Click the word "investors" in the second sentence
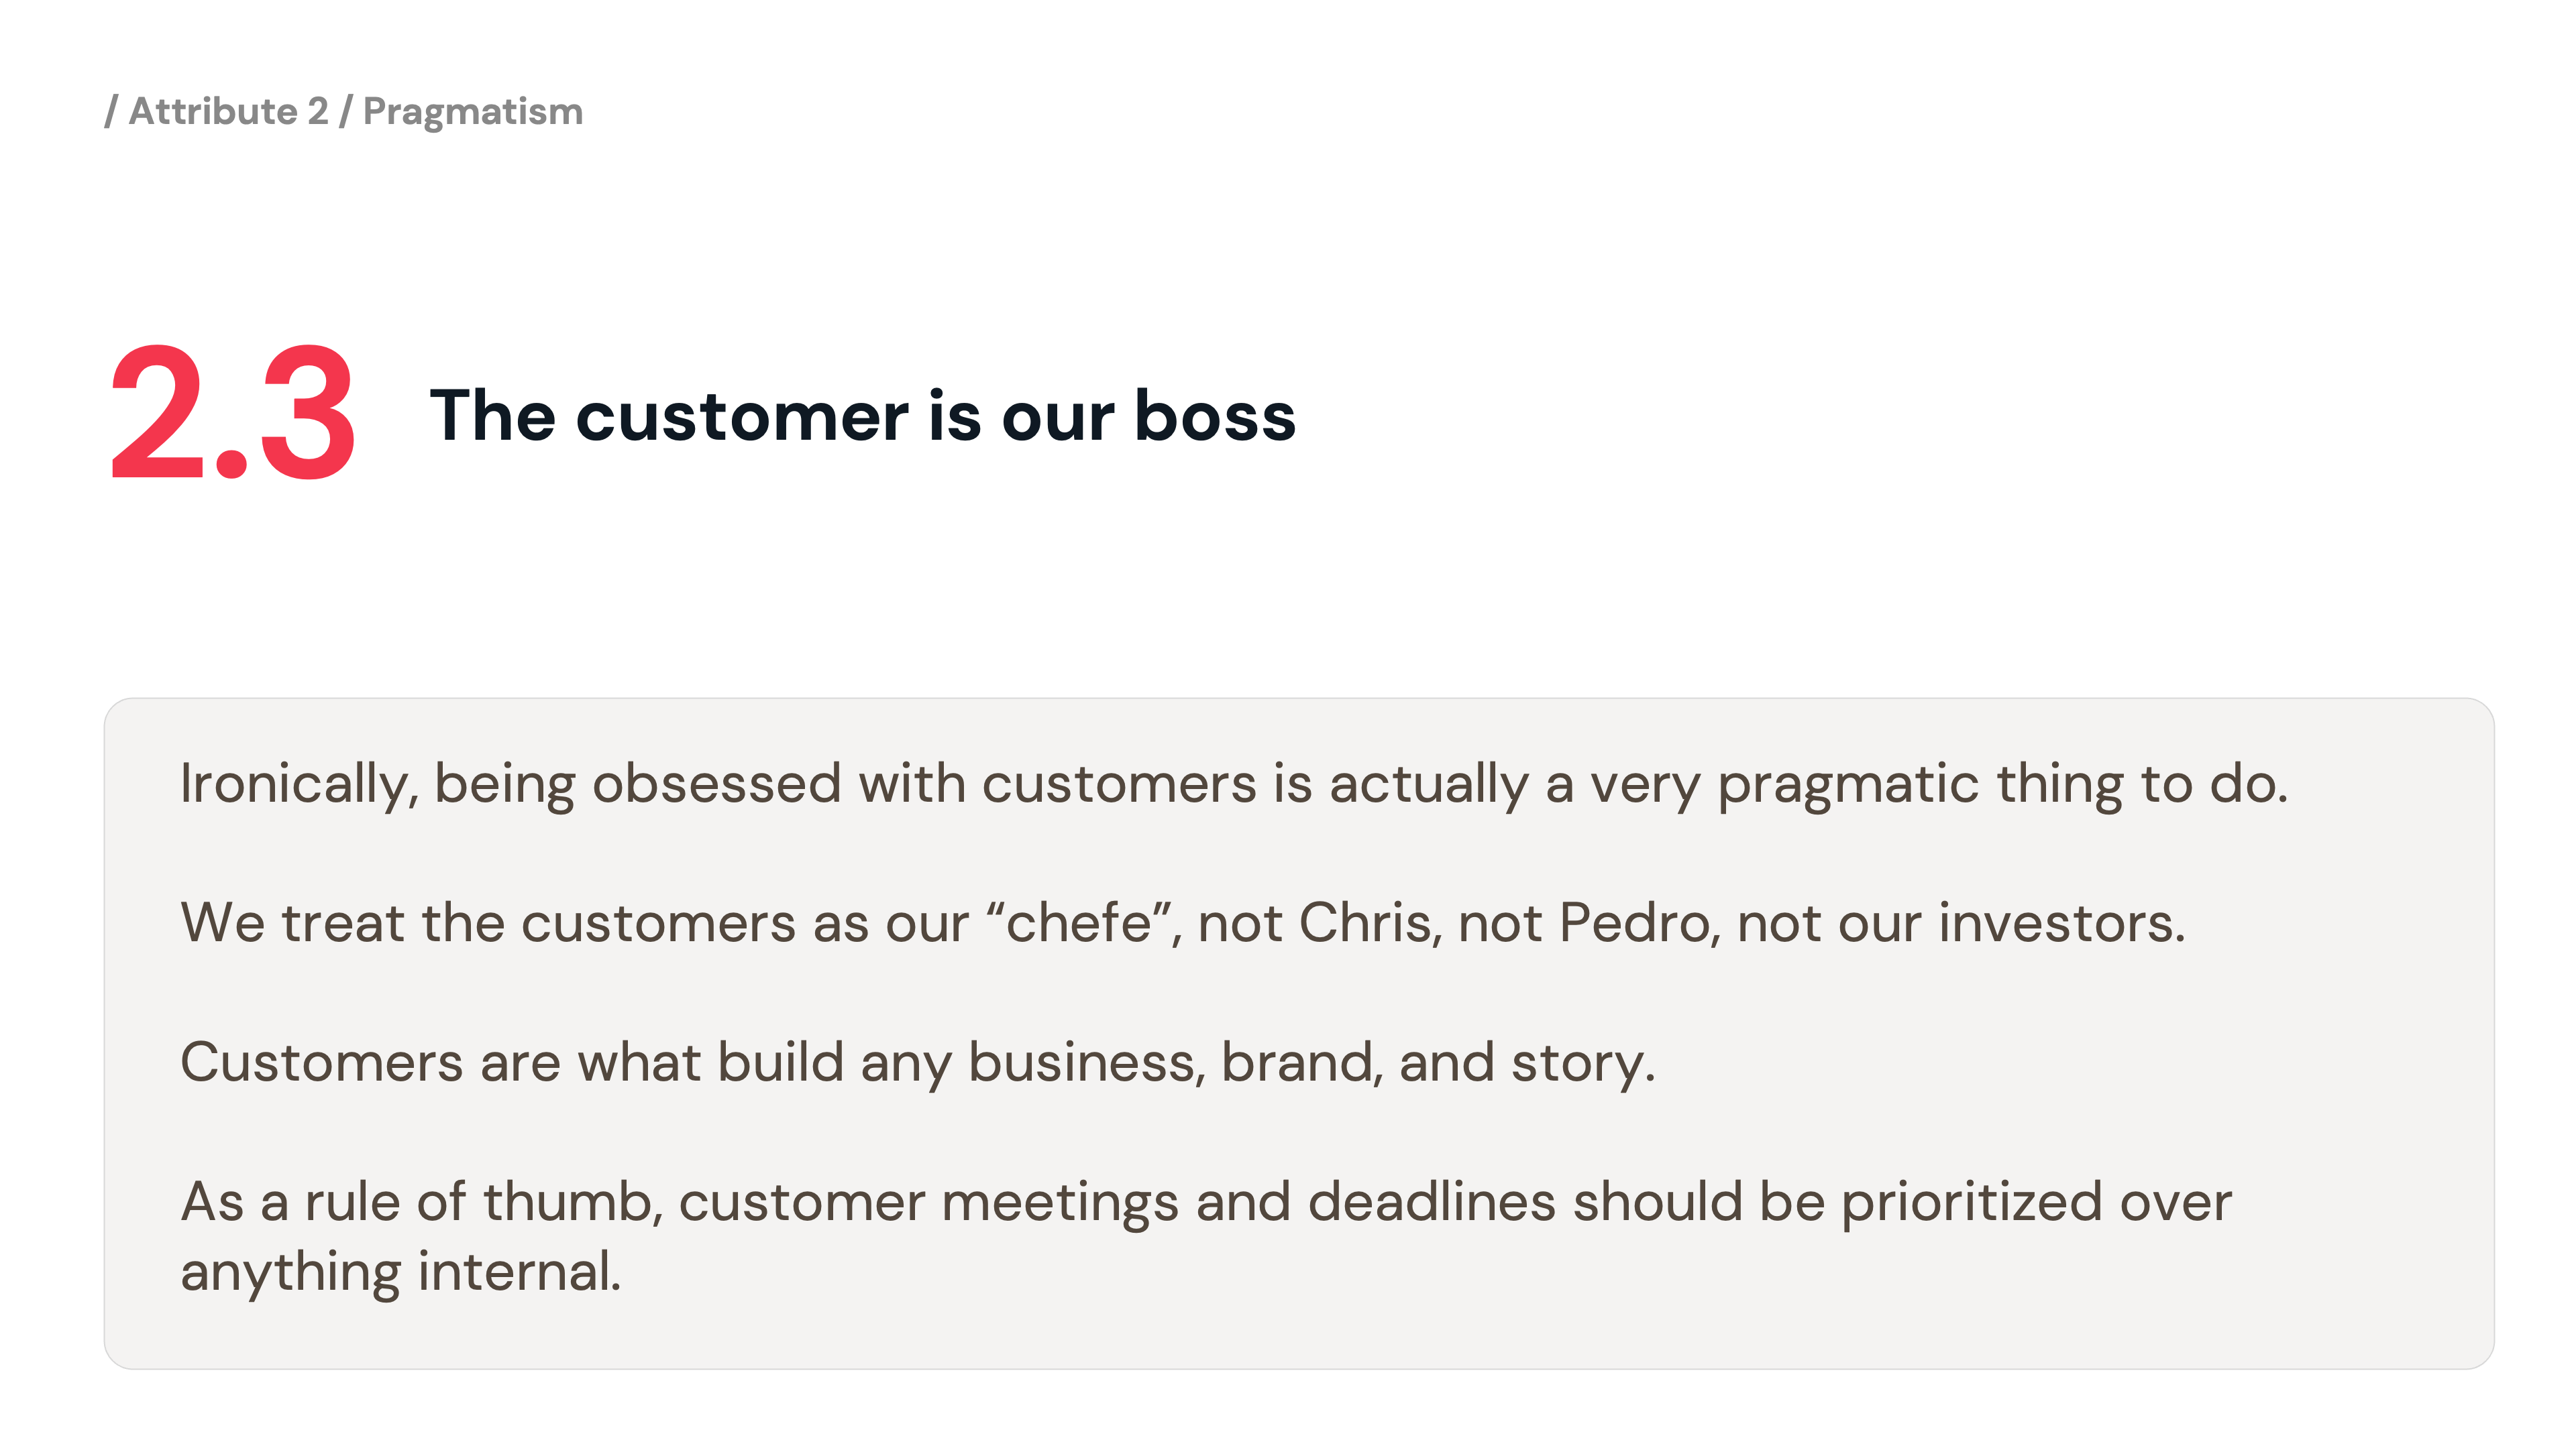 point(2060,922)
